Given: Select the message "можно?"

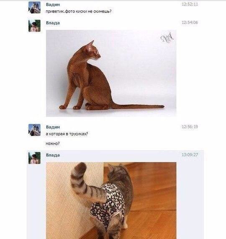Looking at the screenshot, I should 53,143.
